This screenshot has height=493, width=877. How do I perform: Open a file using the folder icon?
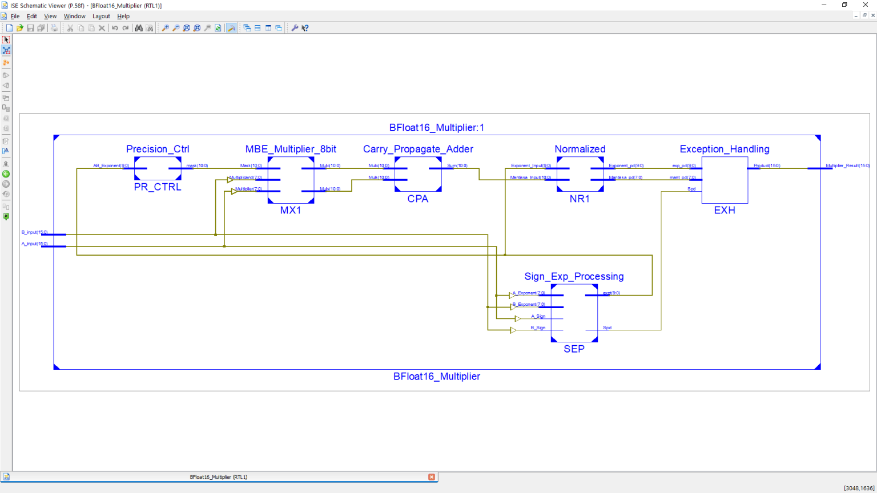(x=20, y=28)
